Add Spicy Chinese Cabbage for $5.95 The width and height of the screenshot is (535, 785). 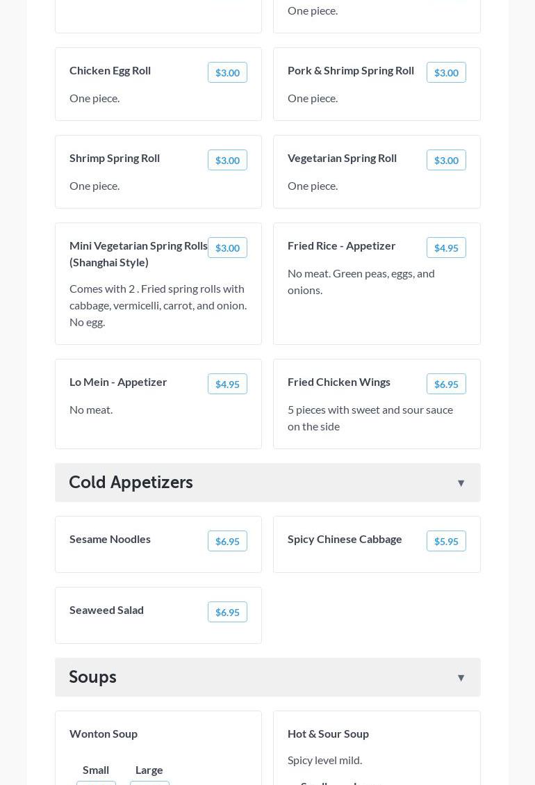coord(446,541)
